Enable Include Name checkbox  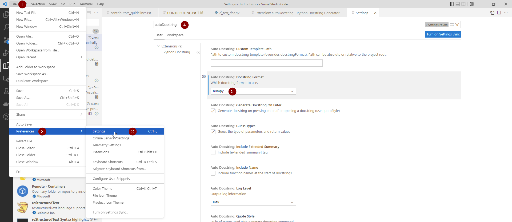coord(213,173)
